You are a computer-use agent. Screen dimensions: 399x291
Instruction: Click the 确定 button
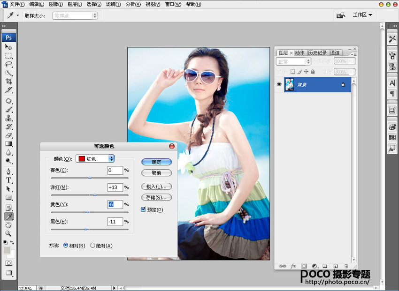(156, 162)
